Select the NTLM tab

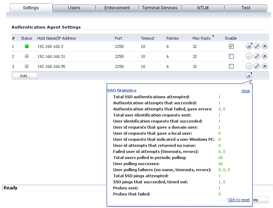pyautogui.click(x=203, y=8)
